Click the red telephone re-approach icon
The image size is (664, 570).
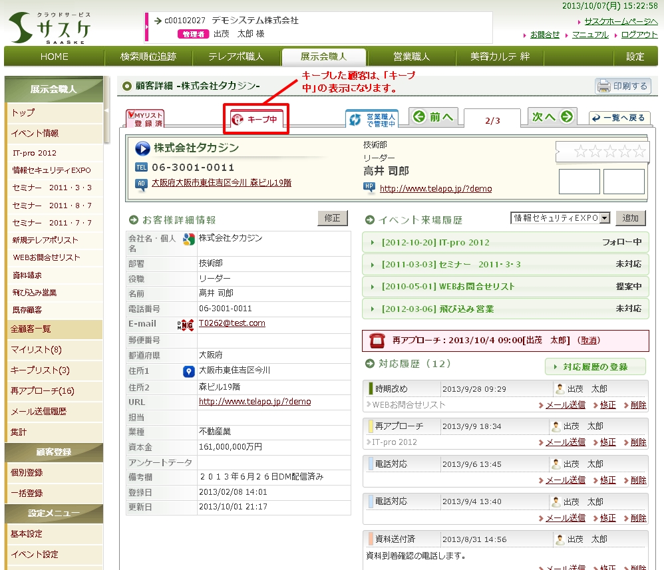coord(377,340)
